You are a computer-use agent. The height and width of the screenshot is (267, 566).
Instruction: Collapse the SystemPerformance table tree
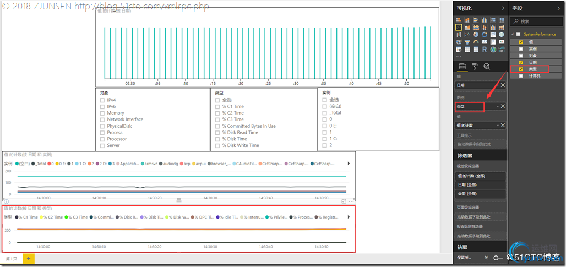[x=513, y=34]
